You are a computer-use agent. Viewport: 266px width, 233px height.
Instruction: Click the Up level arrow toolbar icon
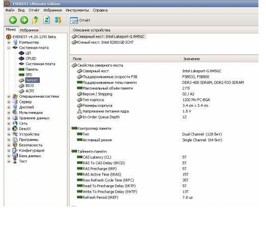[35, 20]
